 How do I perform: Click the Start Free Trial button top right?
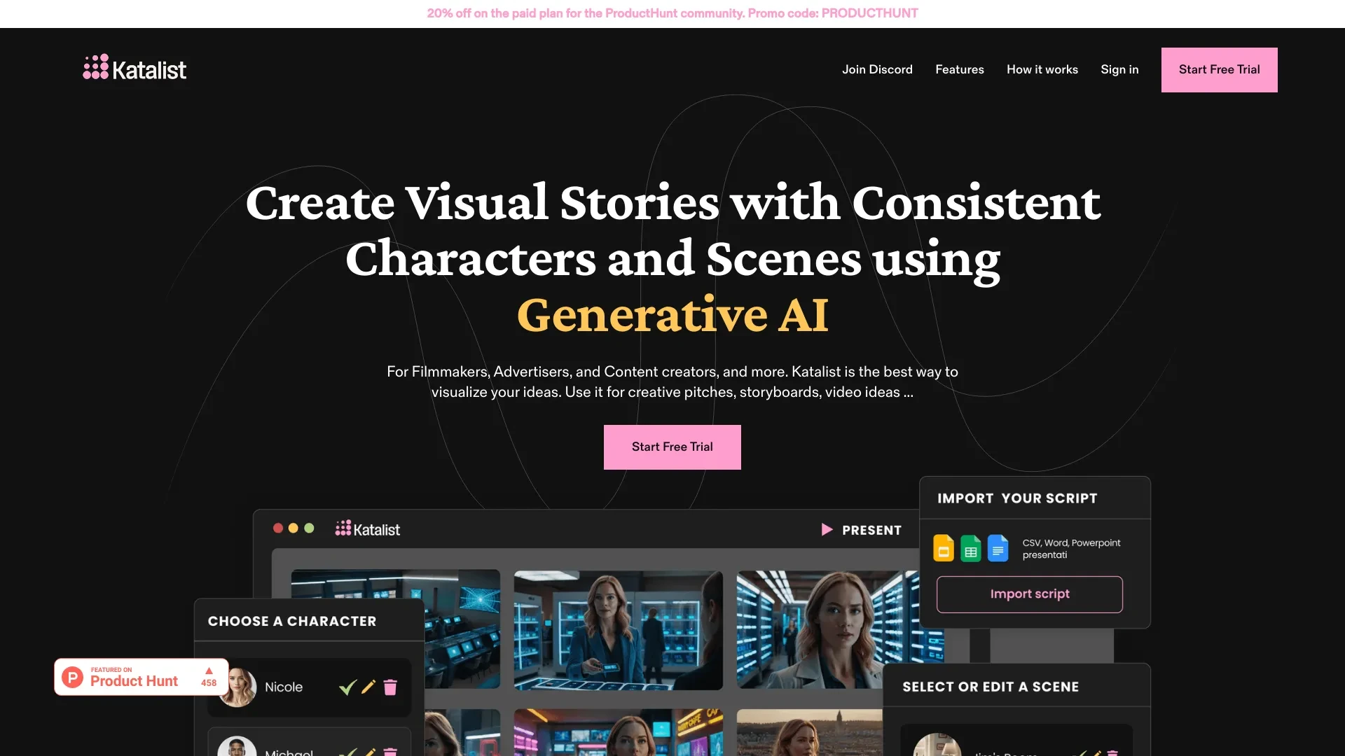pyautogui.click(x=1220, y=69)
